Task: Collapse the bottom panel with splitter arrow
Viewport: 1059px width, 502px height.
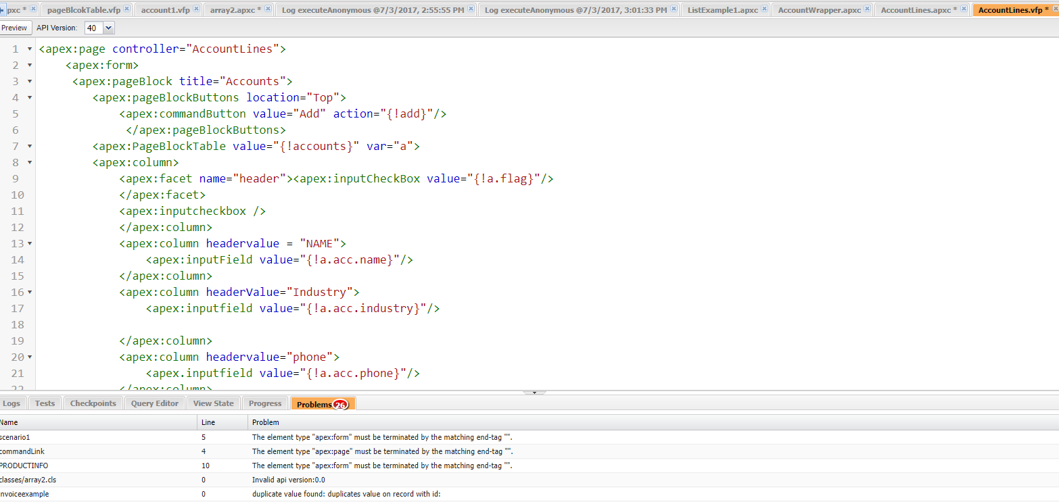Action: [x=534, y=392]
